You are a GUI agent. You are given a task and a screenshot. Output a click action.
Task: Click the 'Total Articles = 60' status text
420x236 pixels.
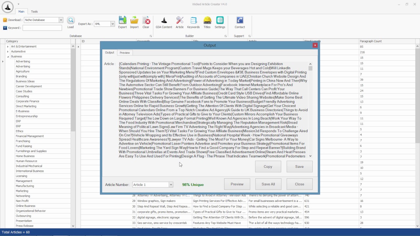[16, 232]
